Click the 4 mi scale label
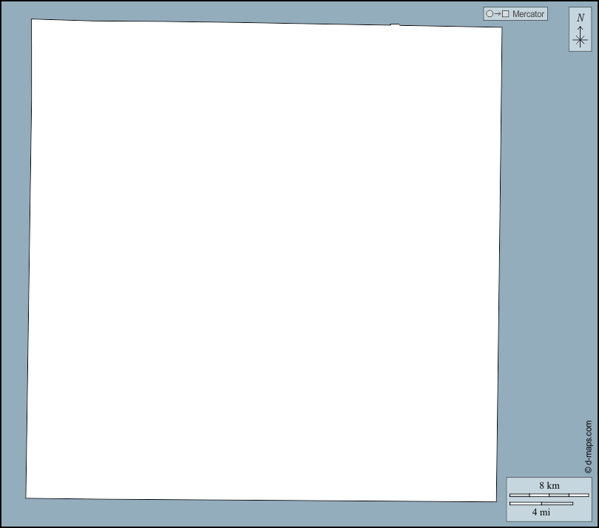Screen dimensions: 599x528 541,512
